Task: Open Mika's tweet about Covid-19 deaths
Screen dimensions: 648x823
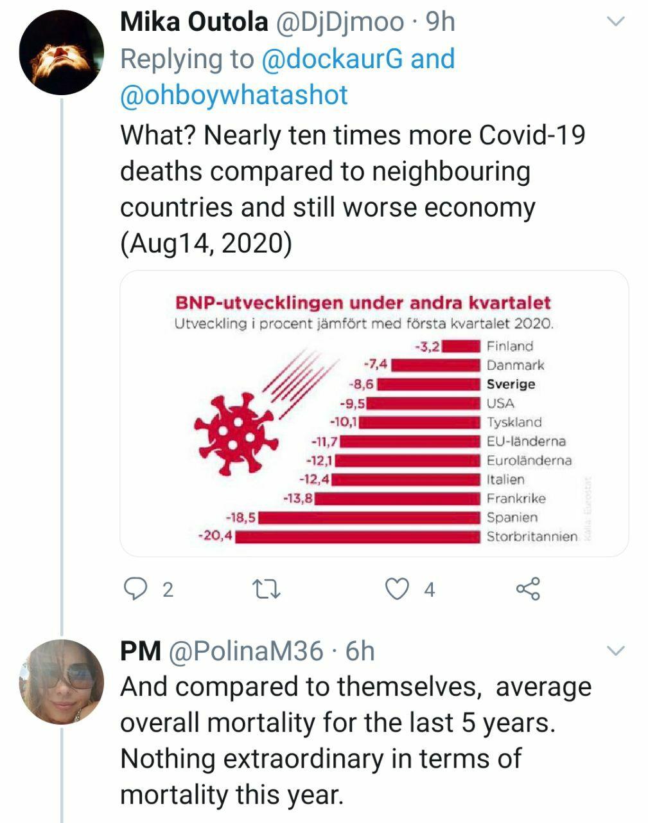Action: pyautogui.click(x=352, y=190)
